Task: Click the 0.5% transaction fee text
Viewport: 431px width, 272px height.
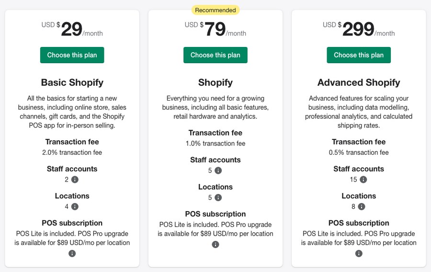Action: [359, 152]
